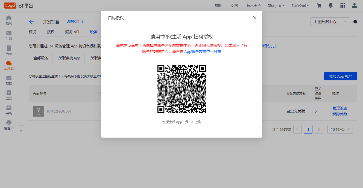Click the App 帐号 column header
The width and height of the screenshot is (363, 188).
tap(40, 93)
